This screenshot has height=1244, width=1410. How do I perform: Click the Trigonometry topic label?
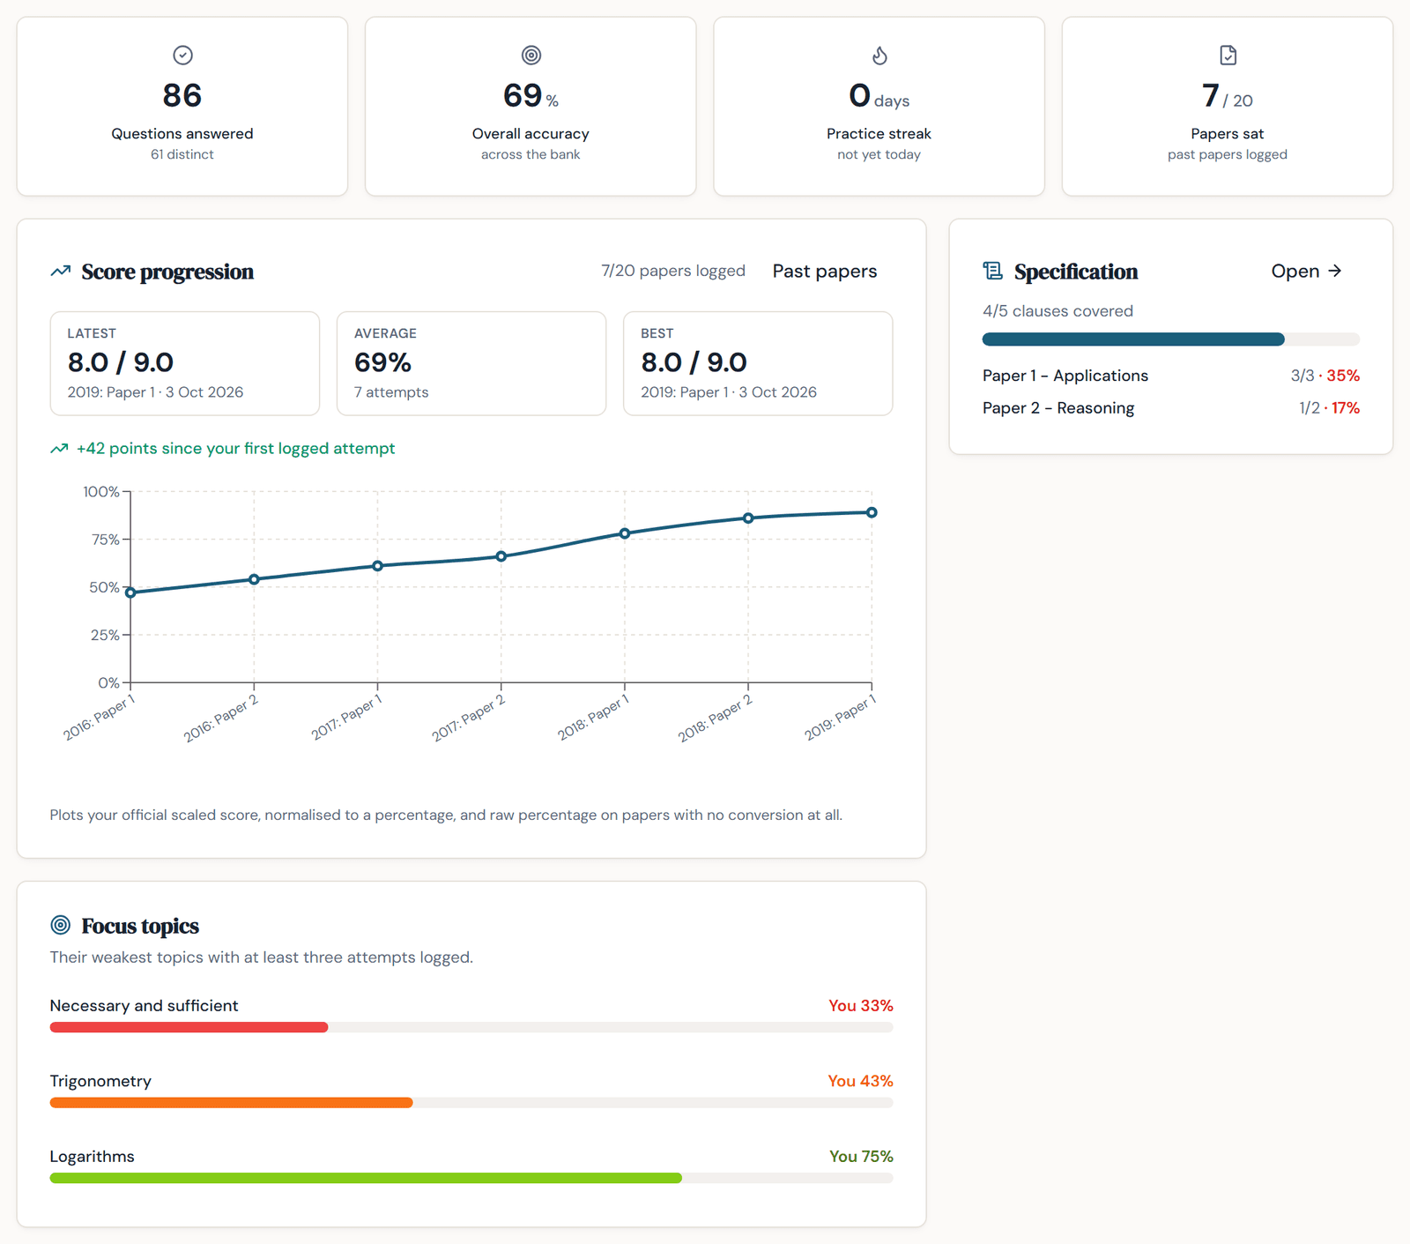(100, 1081)
